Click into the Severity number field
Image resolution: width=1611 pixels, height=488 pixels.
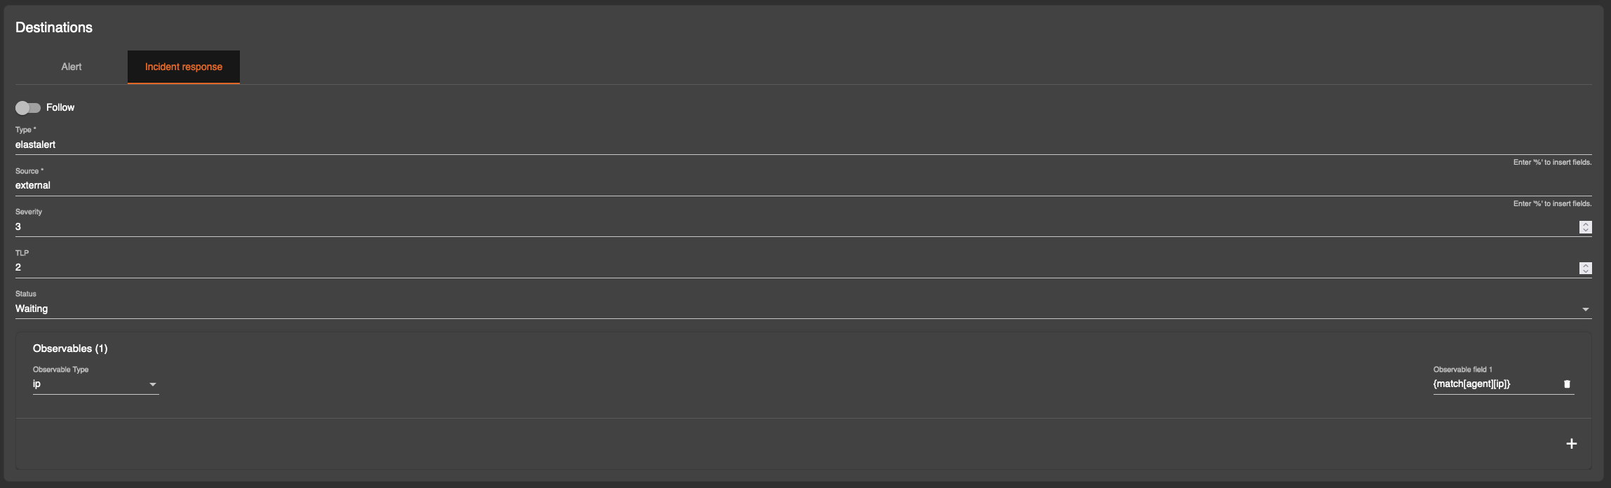[796, 226]
